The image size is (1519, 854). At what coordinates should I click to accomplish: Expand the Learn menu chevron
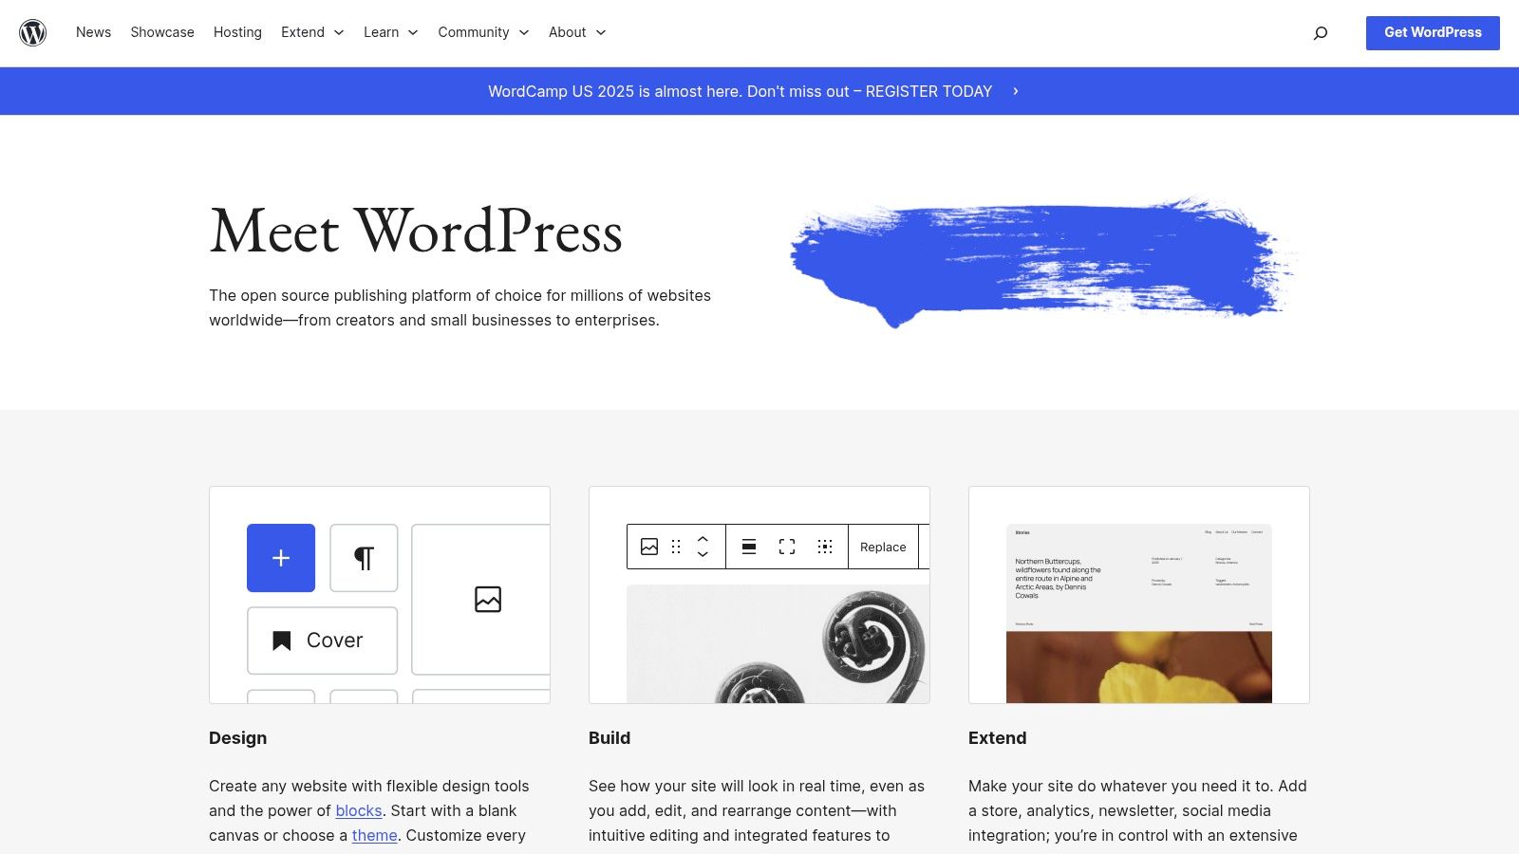[x=413, y=32]
